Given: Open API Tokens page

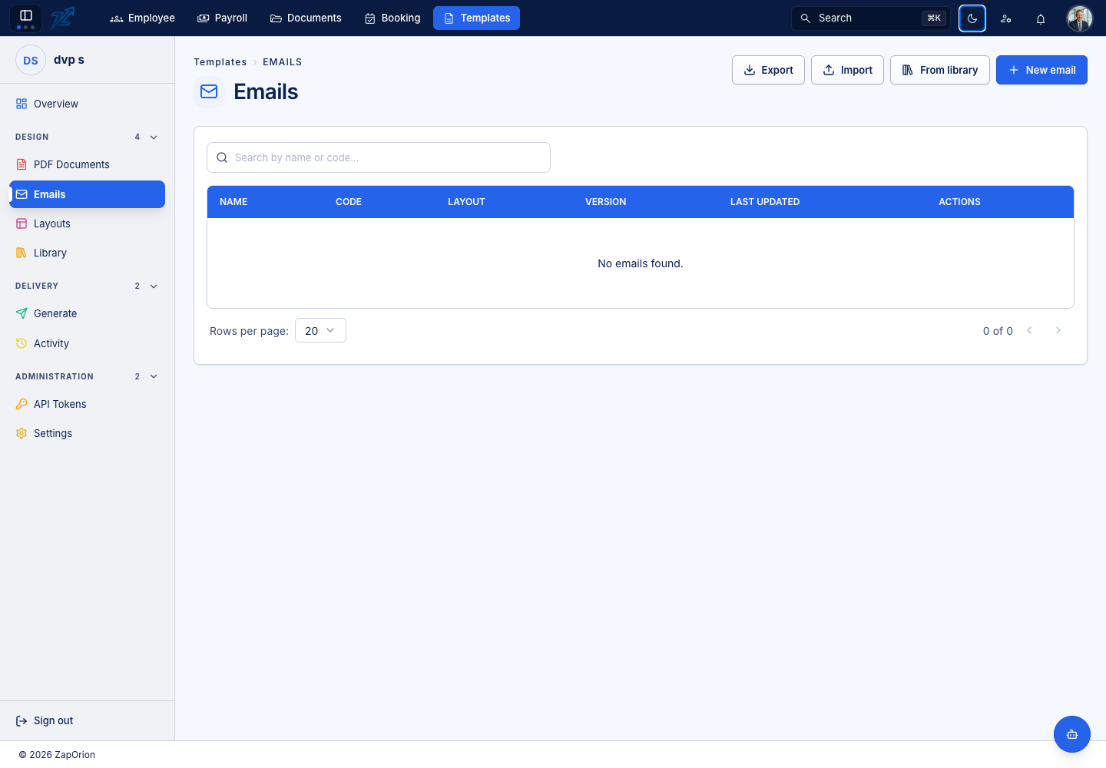Looking at the screenshot, I should coord(87,404).
